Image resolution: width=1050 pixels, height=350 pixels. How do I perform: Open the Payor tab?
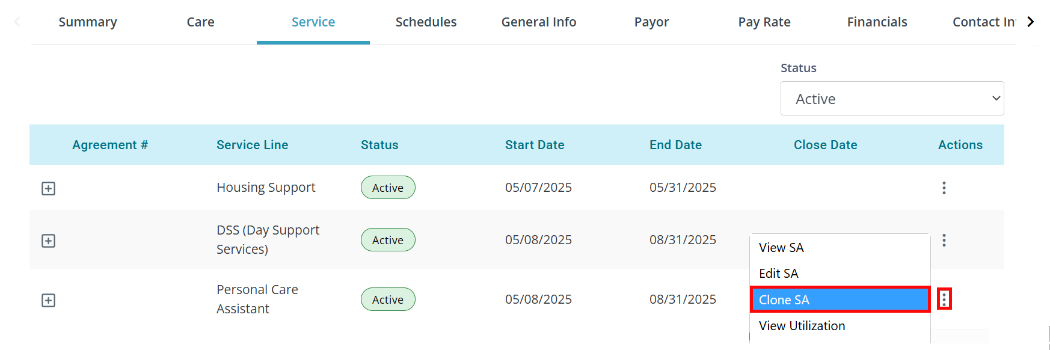point(651,22)
